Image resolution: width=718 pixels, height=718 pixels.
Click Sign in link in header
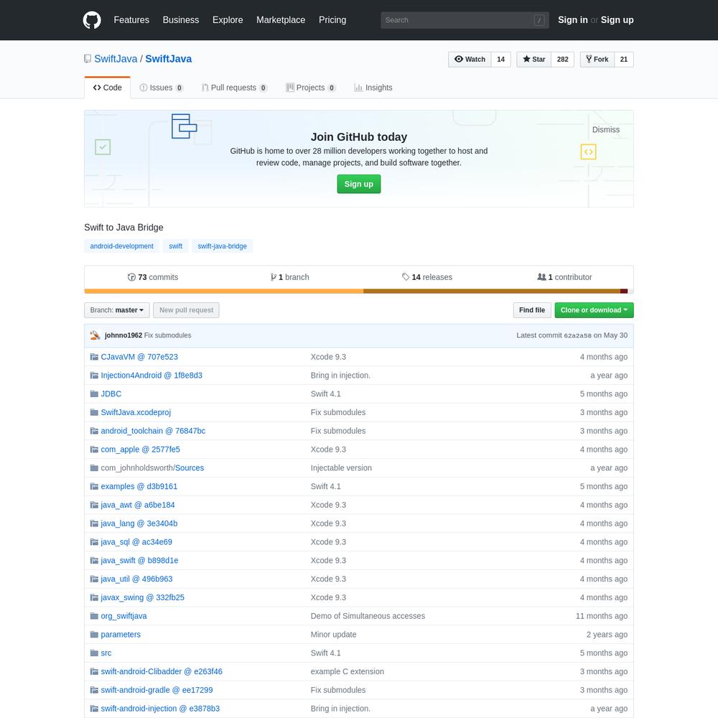(572, 20)
